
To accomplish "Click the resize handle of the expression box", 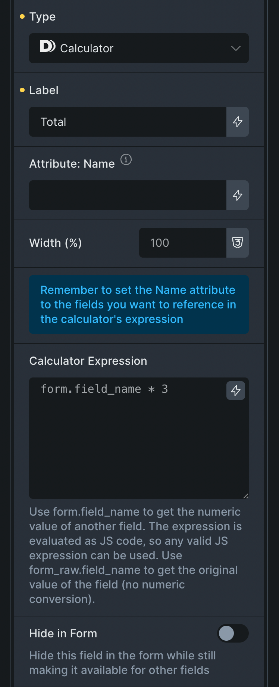I will [x=246, y=495].
